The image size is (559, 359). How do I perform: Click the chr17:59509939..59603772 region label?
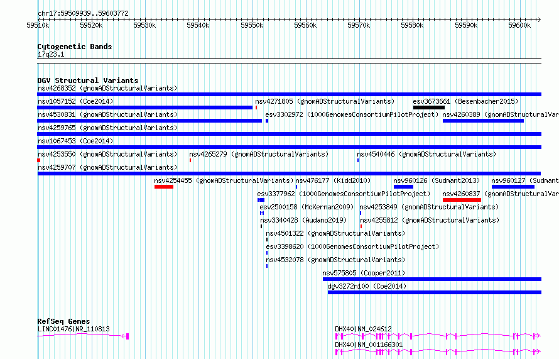[83, 13]
